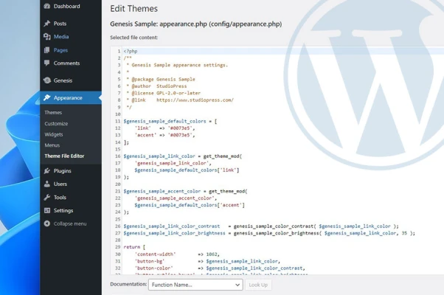Click '$genesis_sample_default_colors' on line 11
The image size is (444, 295).
pos(164,121)
